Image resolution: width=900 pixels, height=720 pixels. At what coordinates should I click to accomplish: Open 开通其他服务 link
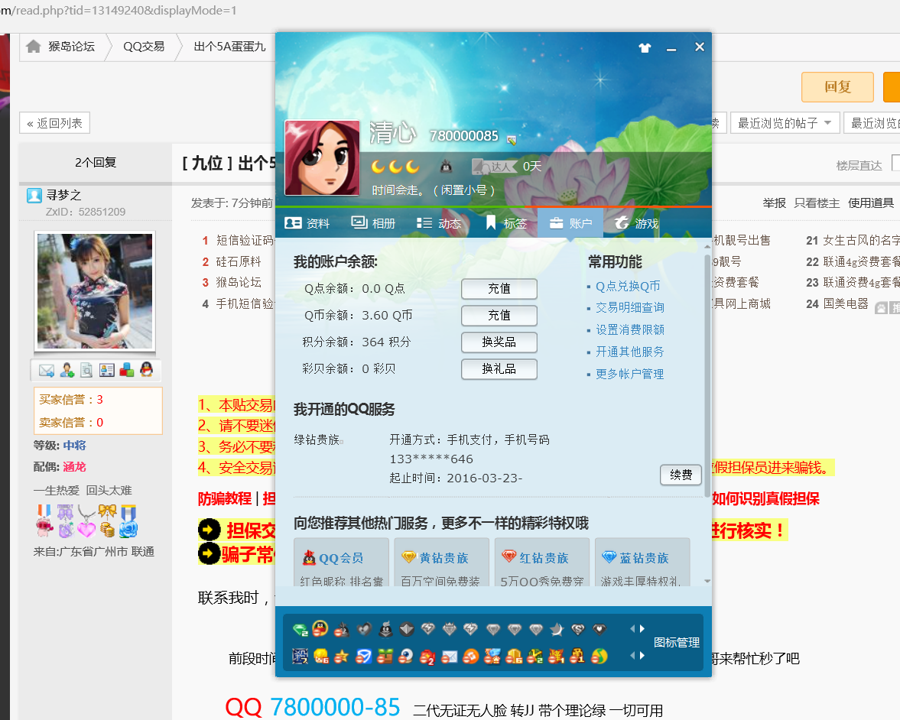629,352
